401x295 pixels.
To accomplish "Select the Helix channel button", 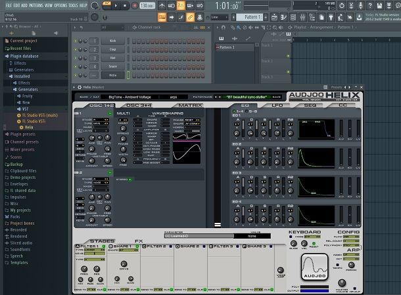I will [x=113, y=75].
